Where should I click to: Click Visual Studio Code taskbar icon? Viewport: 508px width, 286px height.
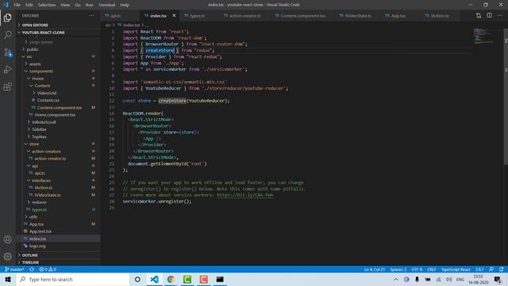click(x=155, y=279)
